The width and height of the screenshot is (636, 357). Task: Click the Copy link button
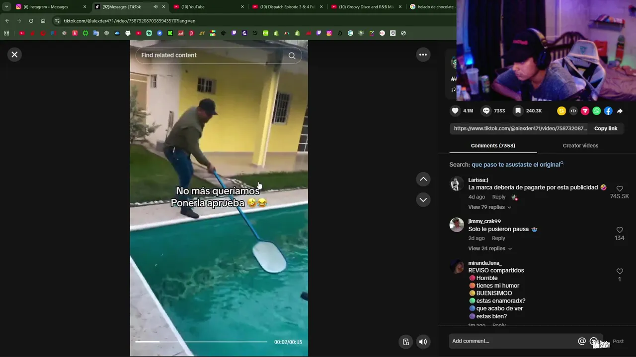pyautogui.click(x=606, y=128)
